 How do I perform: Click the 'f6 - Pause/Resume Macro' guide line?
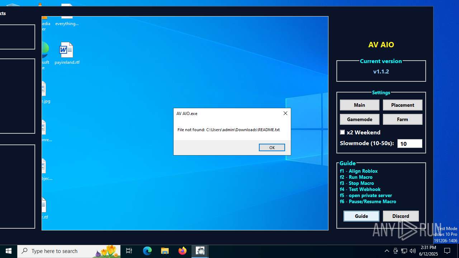[x=368, y=201]
